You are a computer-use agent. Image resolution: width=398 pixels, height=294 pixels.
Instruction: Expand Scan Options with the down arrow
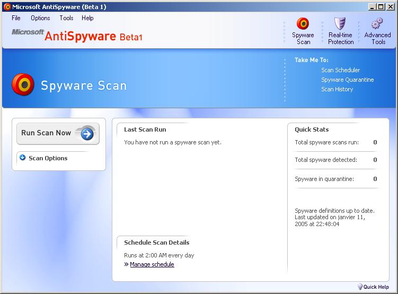point(23,158)
